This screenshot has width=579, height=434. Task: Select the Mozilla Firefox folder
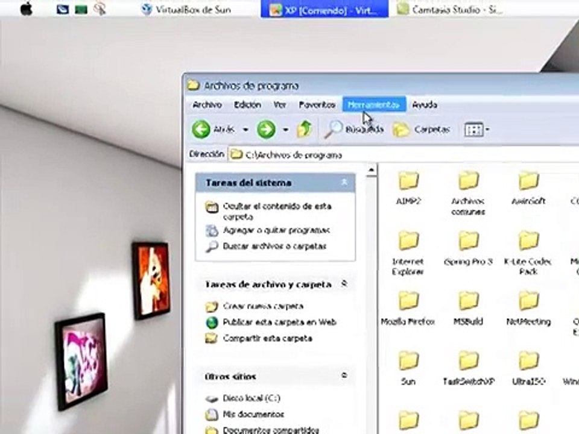tap(408, 308)
